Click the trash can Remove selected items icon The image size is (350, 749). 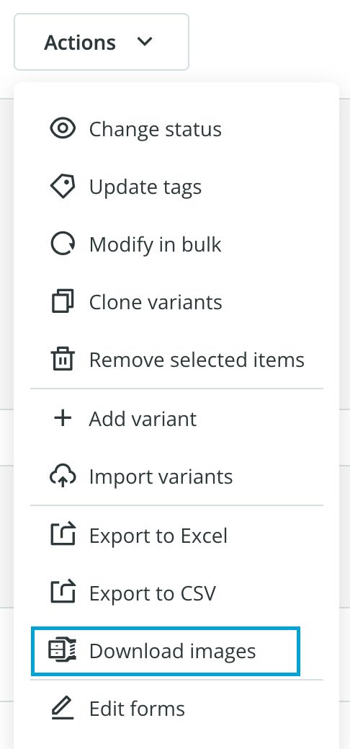click(63, 360)
